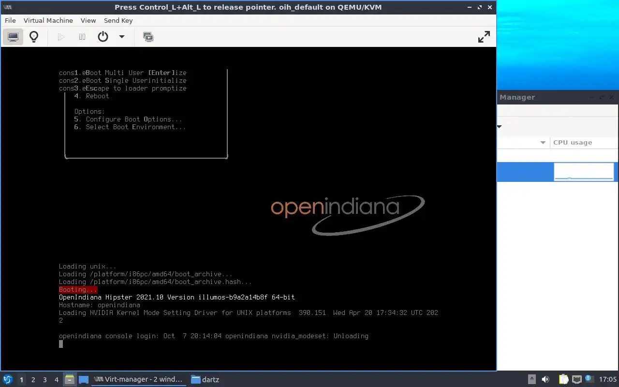Screen dimensions: 619x387
Task: Click inside the VM console display
Action: 249,209
